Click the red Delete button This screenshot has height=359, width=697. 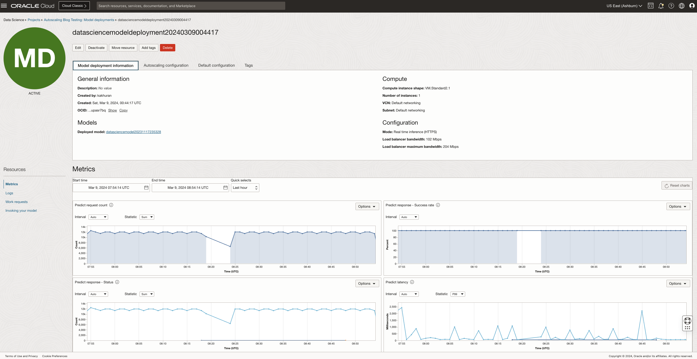[x=168, y=48]
